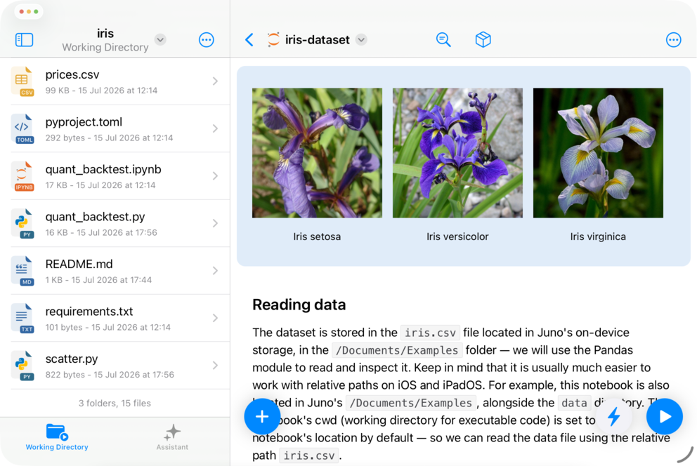
Task: Tap the Iris setosa photo
Action: pyautogui.click(x=317, y=153)
